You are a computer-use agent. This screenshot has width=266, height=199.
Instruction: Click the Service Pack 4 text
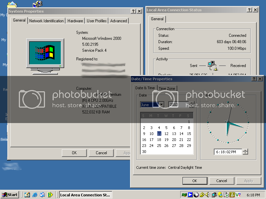click(94, 50)
